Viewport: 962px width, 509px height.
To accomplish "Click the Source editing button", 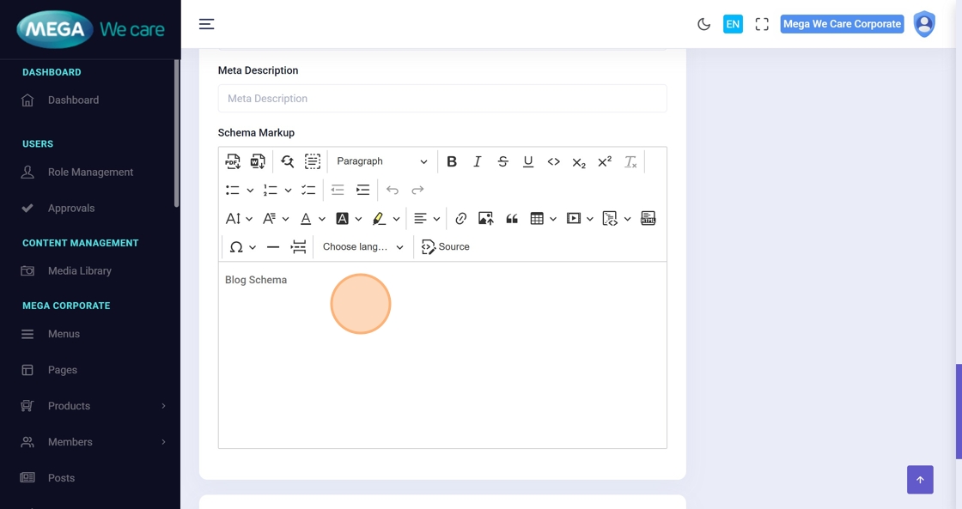I will 446,247.
